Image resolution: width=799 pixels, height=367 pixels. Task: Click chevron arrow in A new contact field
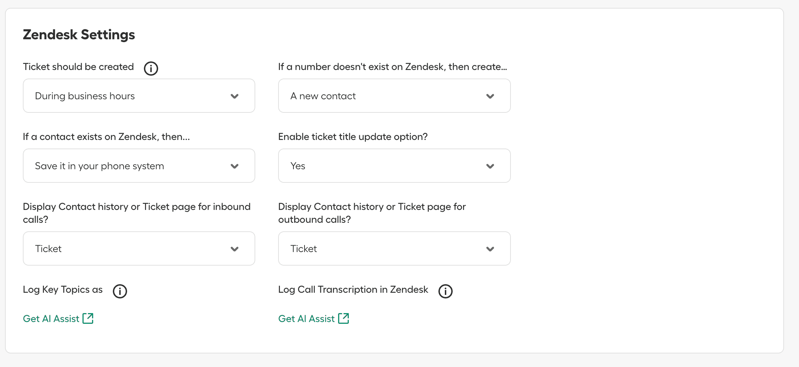[x=490, y=96]
